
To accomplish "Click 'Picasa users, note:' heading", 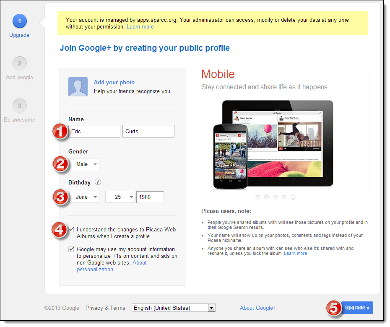I will [x=226, y=211].
